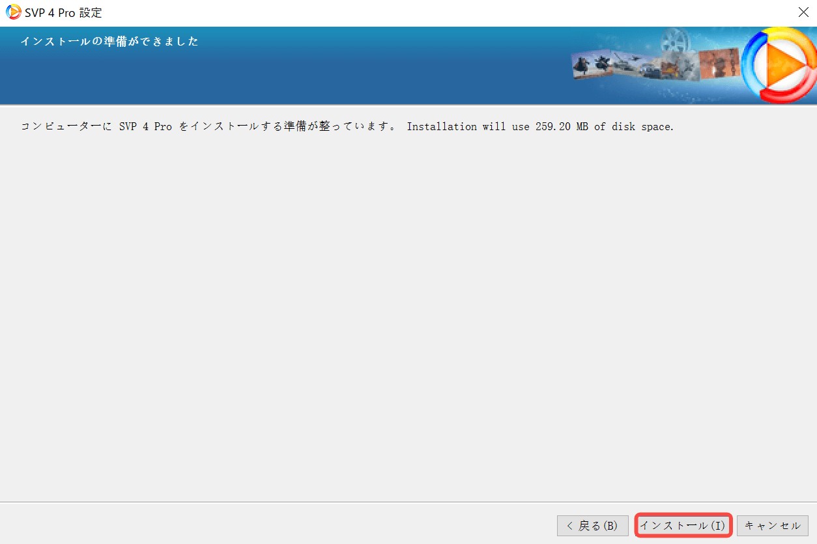Cancel setup with the キャンセル button
The image size is (817, 544).
(772, 526)
